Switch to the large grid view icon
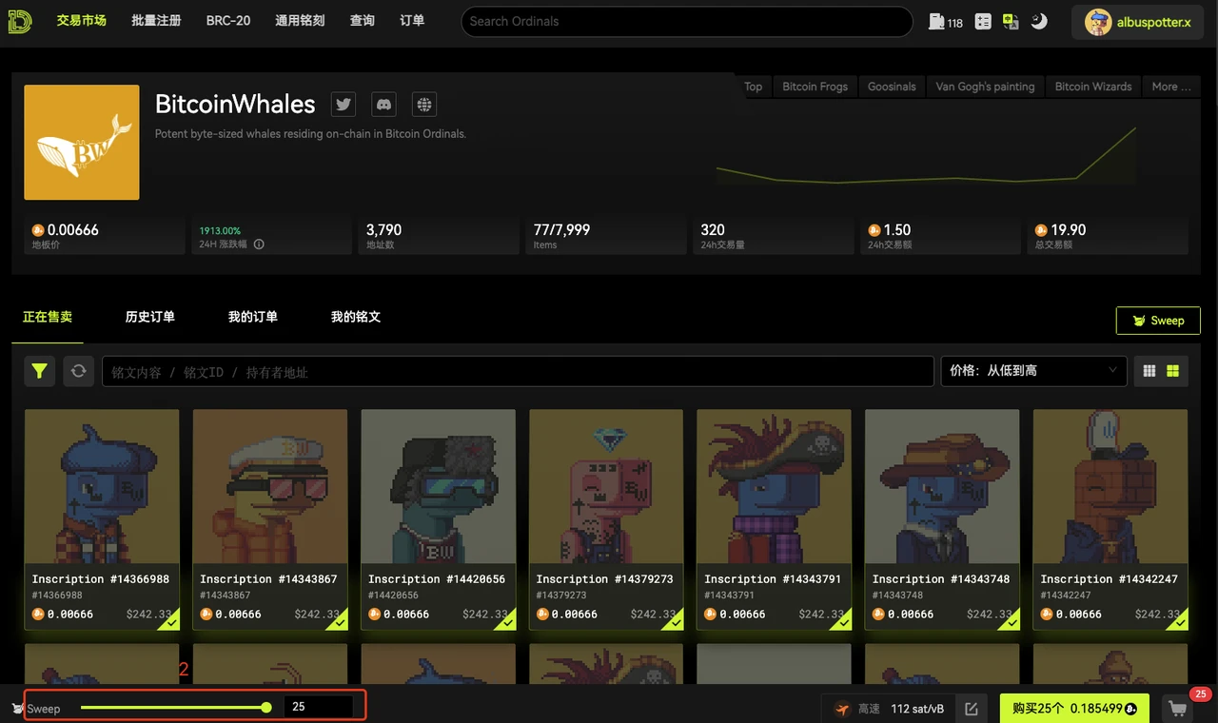The width and height of the screenshot is (1218, 723). click(x=1172, y=371)
